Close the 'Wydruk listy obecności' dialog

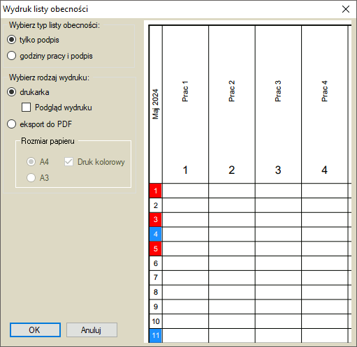346,9
